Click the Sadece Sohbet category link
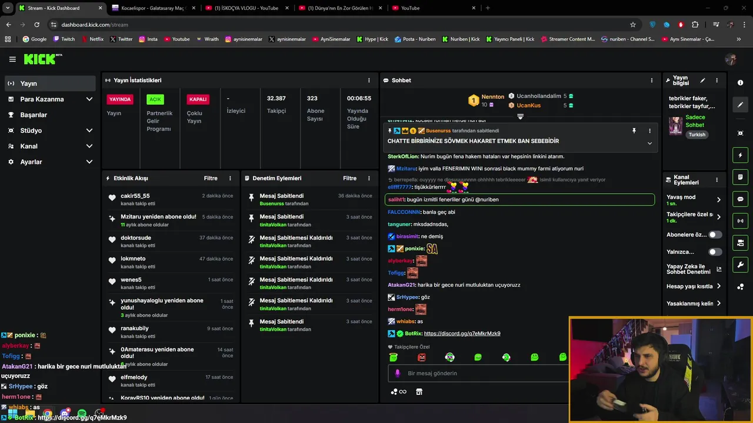This screenshot has height=423, width=753. pos(695,121)
